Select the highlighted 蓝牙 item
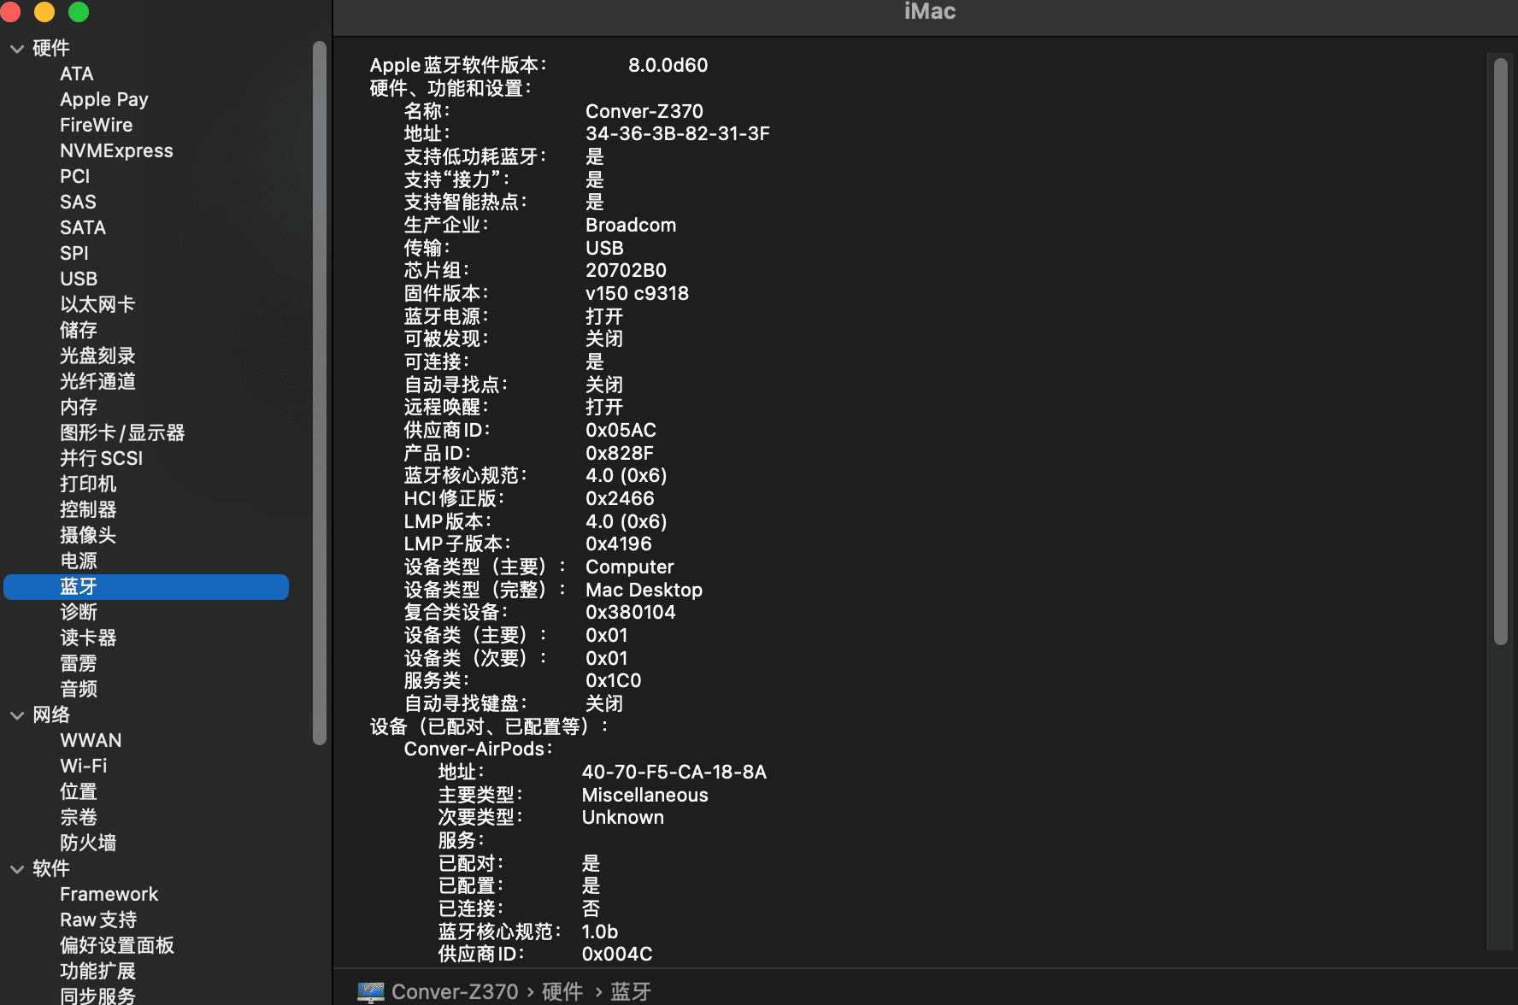This screenshot has height=1005, width=1518. click(146, 587)
